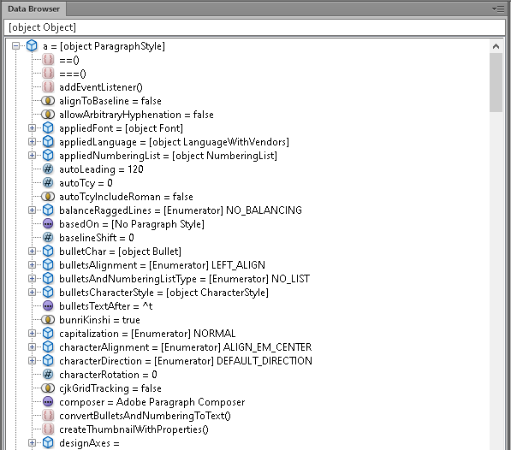Image resolution: width=511 pixels, height=450 pixels.
Task: Click the function icon beside addEventListener()
Action: pyautogui.click(x=48, y=87)
